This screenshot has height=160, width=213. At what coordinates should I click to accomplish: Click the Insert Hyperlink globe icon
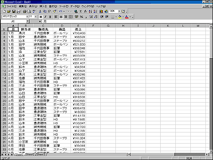[x=76, y=12]
